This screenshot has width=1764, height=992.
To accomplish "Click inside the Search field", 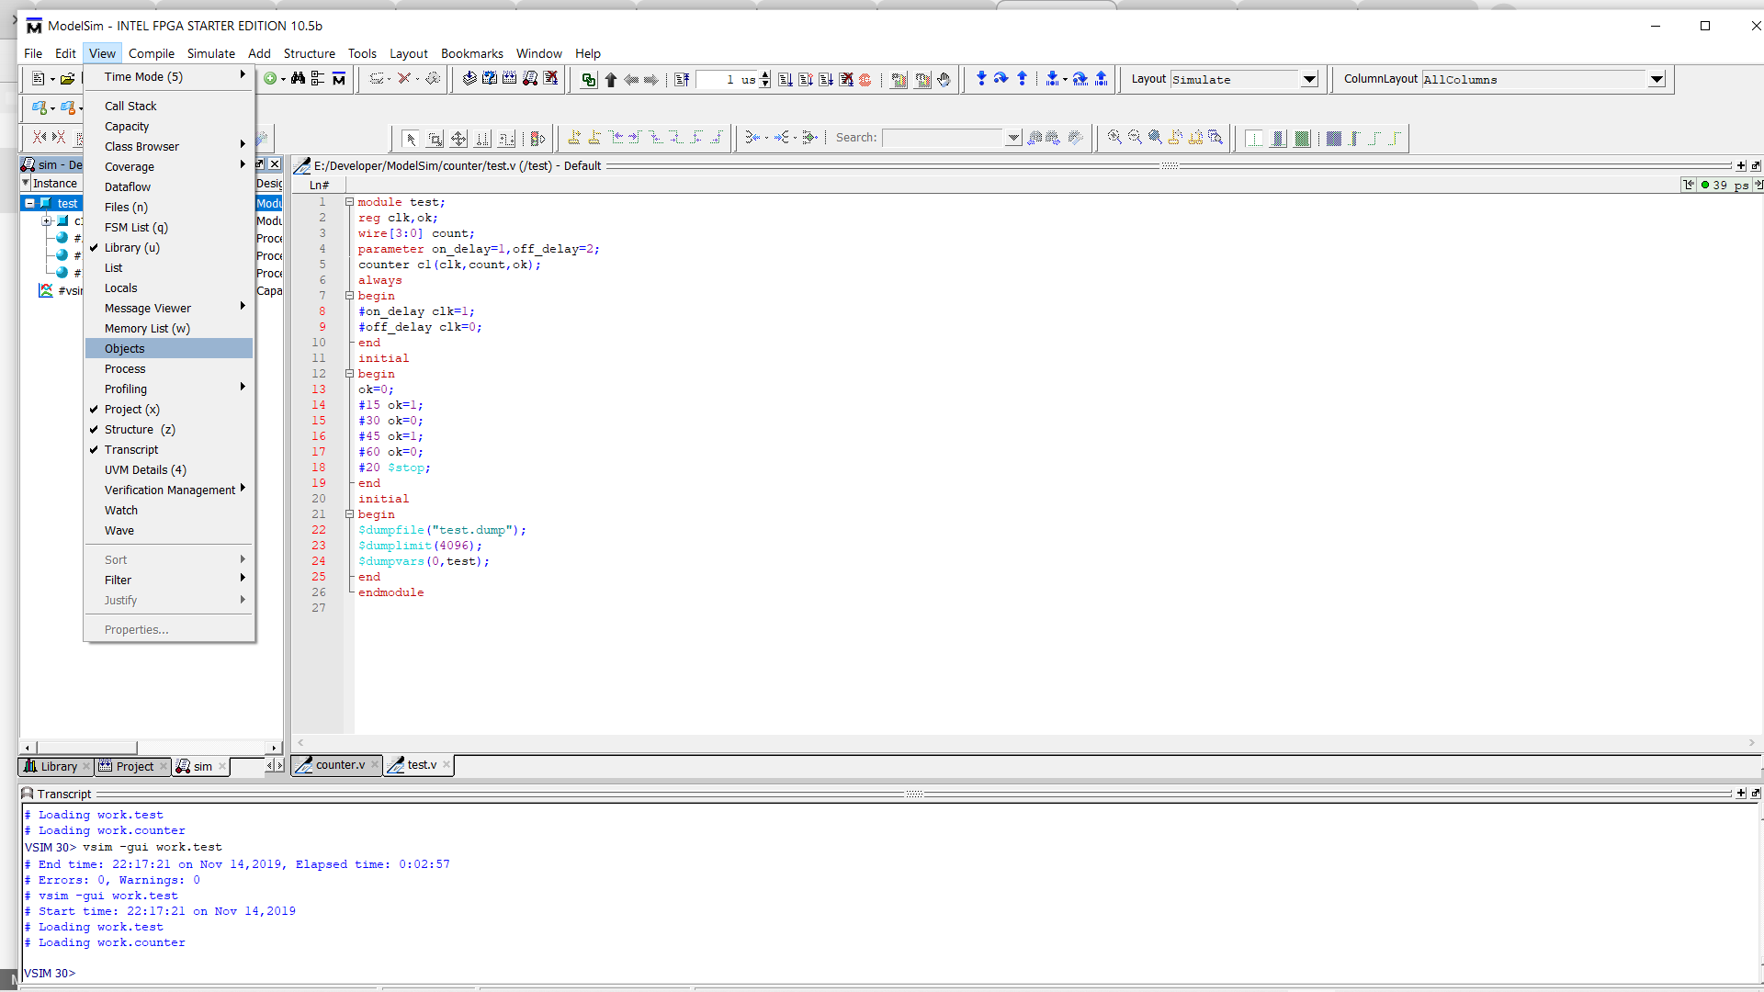I will tap(946, 137).
